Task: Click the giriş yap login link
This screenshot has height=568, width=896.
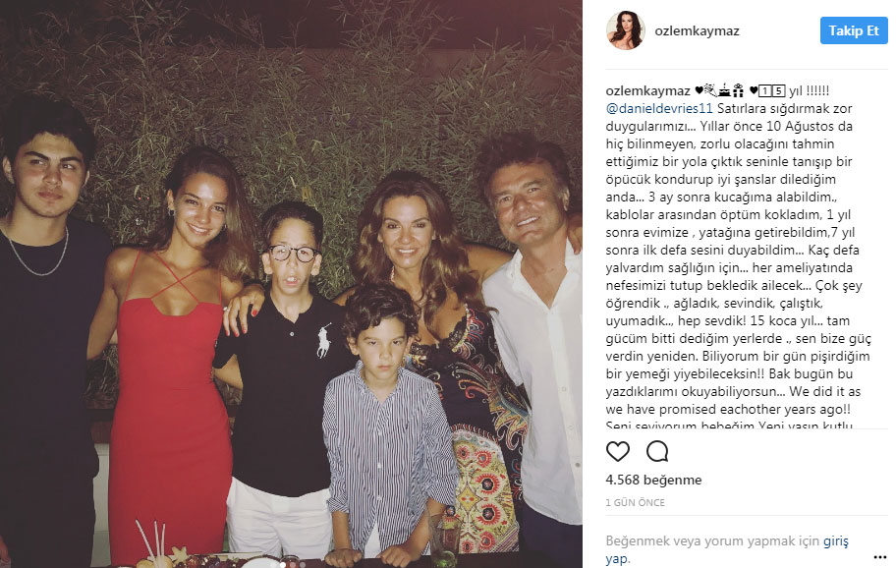Action: tap(727, 549)
